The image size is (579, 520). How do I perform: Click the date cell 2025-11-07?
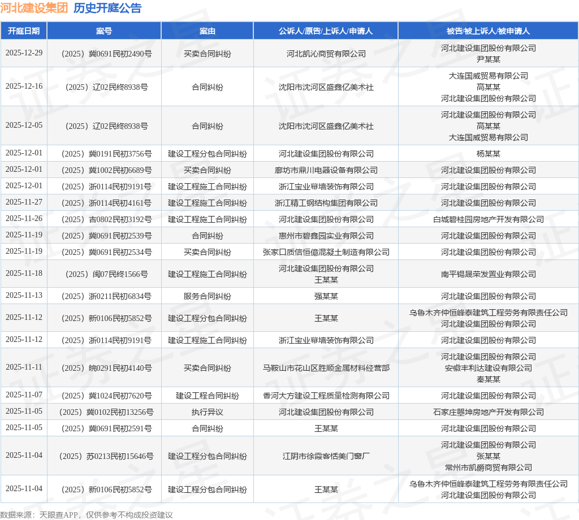pyautogui.click(x=24, y=395)
